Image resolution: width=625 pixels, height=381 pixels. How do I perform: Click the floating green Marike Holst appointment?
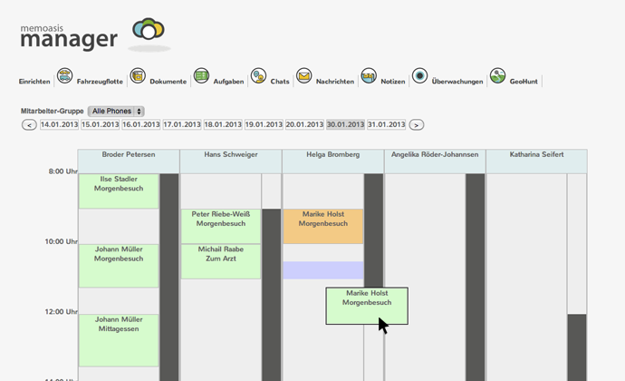click(x=367, y=306)
